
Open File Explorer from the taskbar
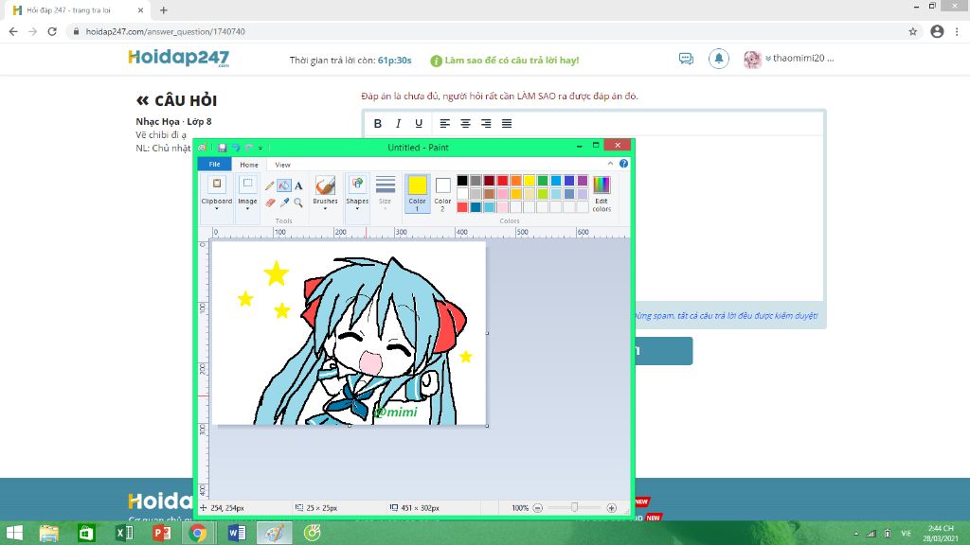pos(49,533)
